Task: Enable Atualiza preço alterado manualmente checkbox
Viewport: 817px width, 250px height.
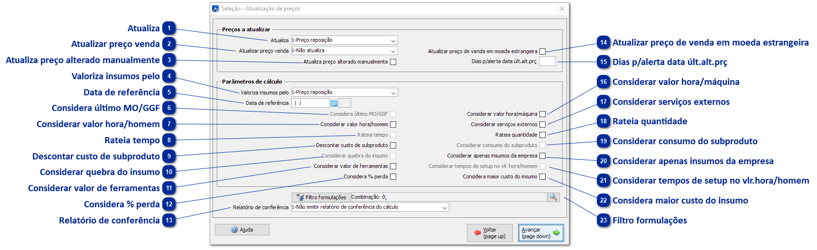Action: (393, 62)
